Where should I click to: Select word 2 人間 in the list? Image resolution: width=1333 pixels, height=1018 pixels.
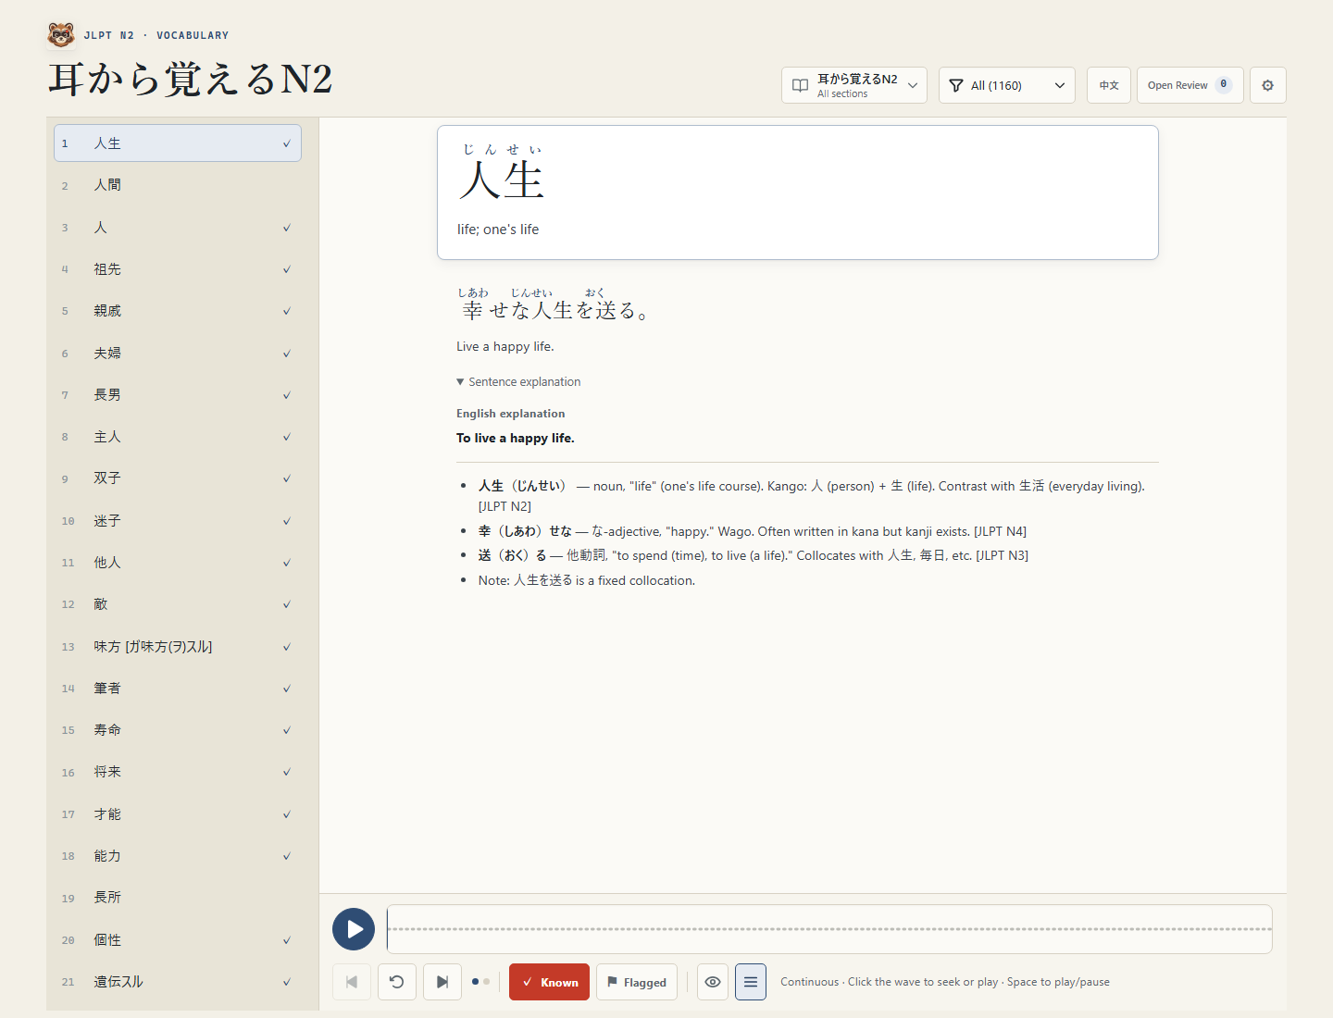[x=178, y=185]
